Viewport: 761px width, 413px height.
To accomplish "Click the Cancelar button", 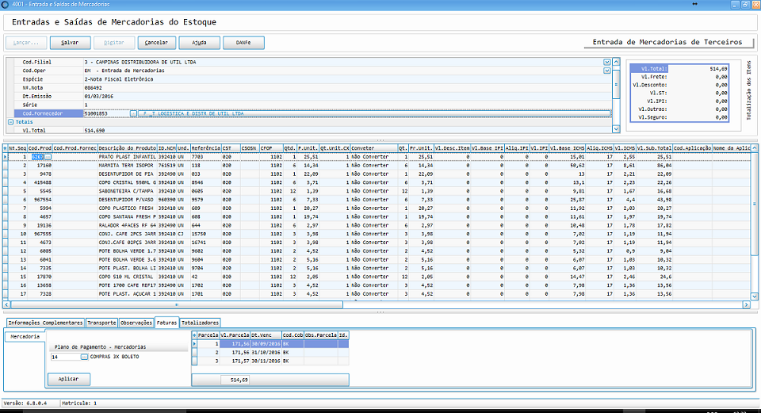I will 156,43.
